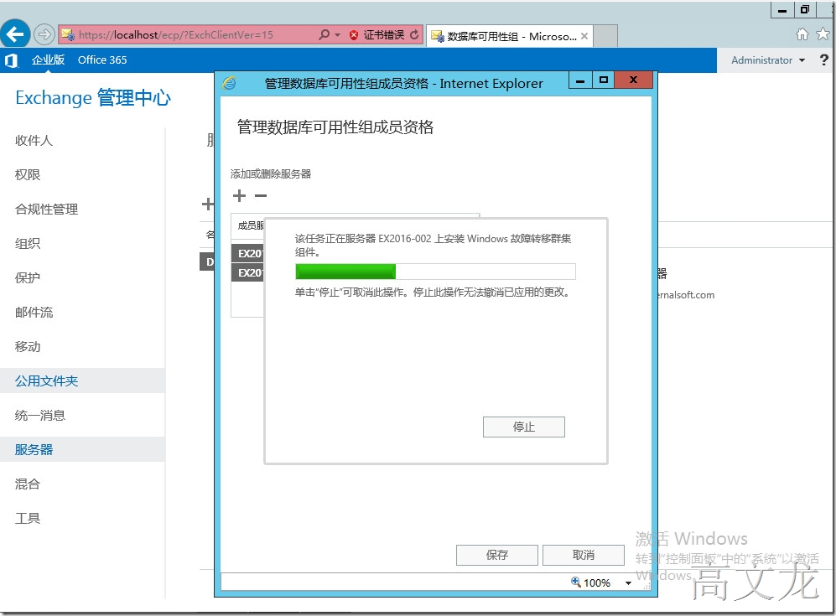Open 邮件流 in the left navigation

[34, 313]
